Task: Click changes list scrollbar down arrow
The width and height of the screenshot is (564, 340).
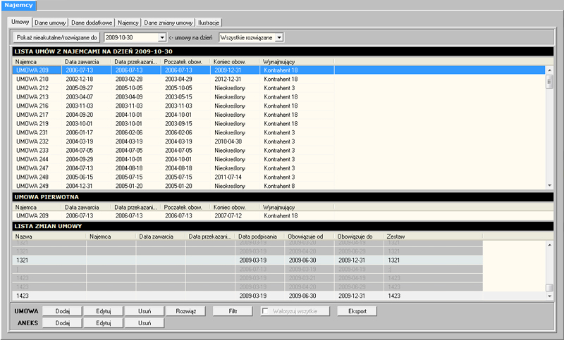Action: tap(549, 296)
